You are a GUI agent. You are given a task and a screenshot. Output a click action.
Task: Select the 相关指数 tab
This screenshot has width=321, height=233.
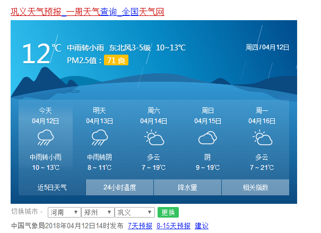point(255,187)
